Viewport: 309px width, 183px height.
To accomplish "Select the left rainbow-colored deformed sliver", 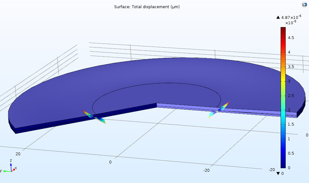I will (94, 116).
